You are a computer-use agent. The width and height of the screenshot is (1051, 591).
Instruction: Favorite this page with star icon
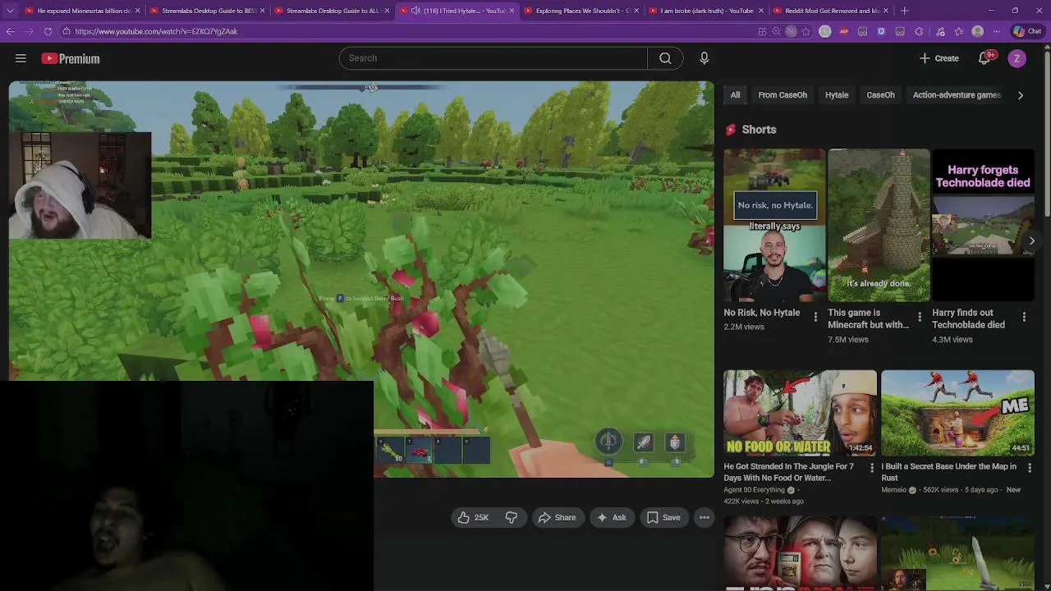tap(805, 31)
